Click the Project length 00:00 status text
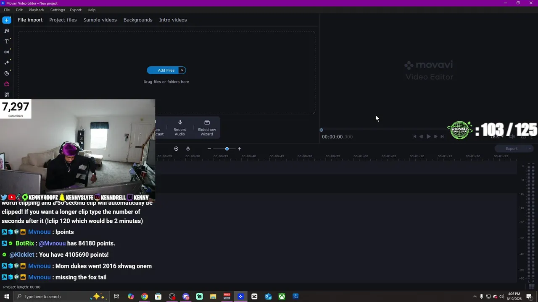 pos(22,287)
